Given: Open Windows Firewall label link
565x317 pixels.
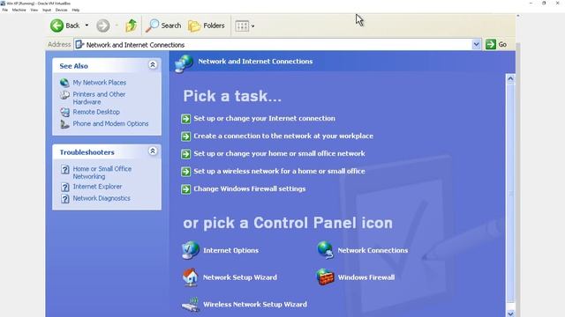Looking at the screenshot, I should [366, 277].
